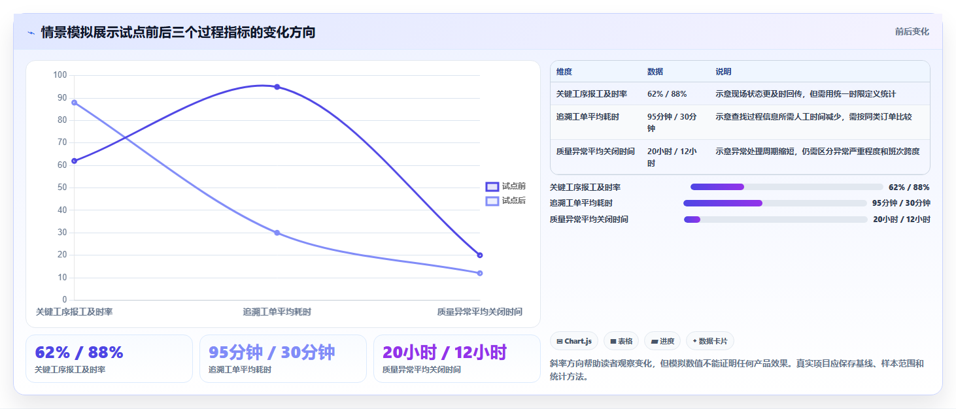Screen dimensions: 956x409
Task: Select the 表格 tag chip
Action: [621, 341]
